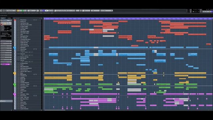
Task: Select the Strings Low track name
Action: coord(23,21)
